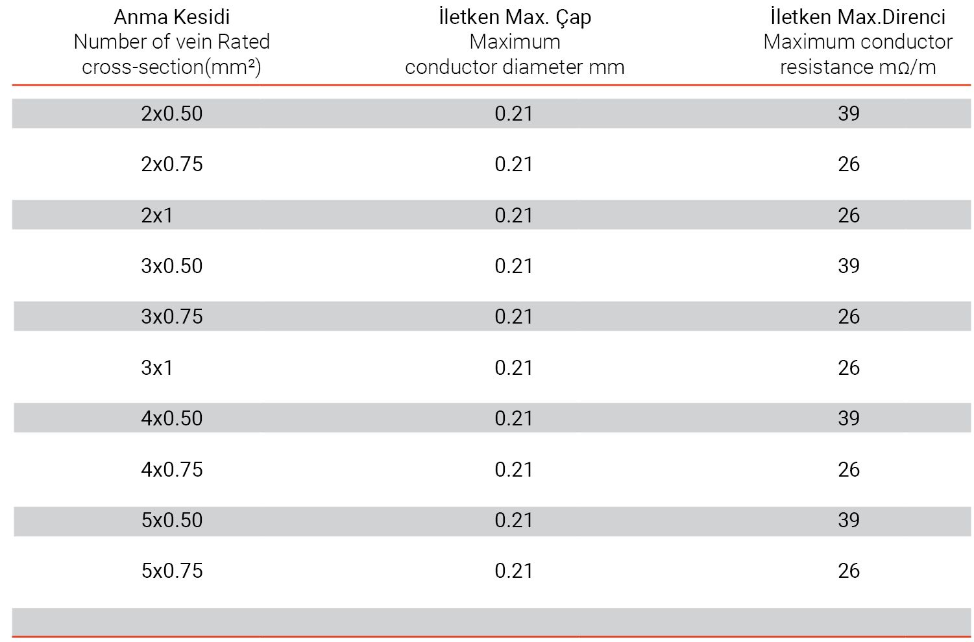This screenshot has width=974, height=642.
Task: Click the resistance value 39 in 2x0.50 row
Action: tap(848, 113)
